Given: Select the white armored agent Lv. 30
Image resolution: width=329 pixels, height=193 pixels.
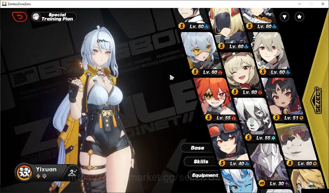Looking at the screenshot, I should coord(268,166).
